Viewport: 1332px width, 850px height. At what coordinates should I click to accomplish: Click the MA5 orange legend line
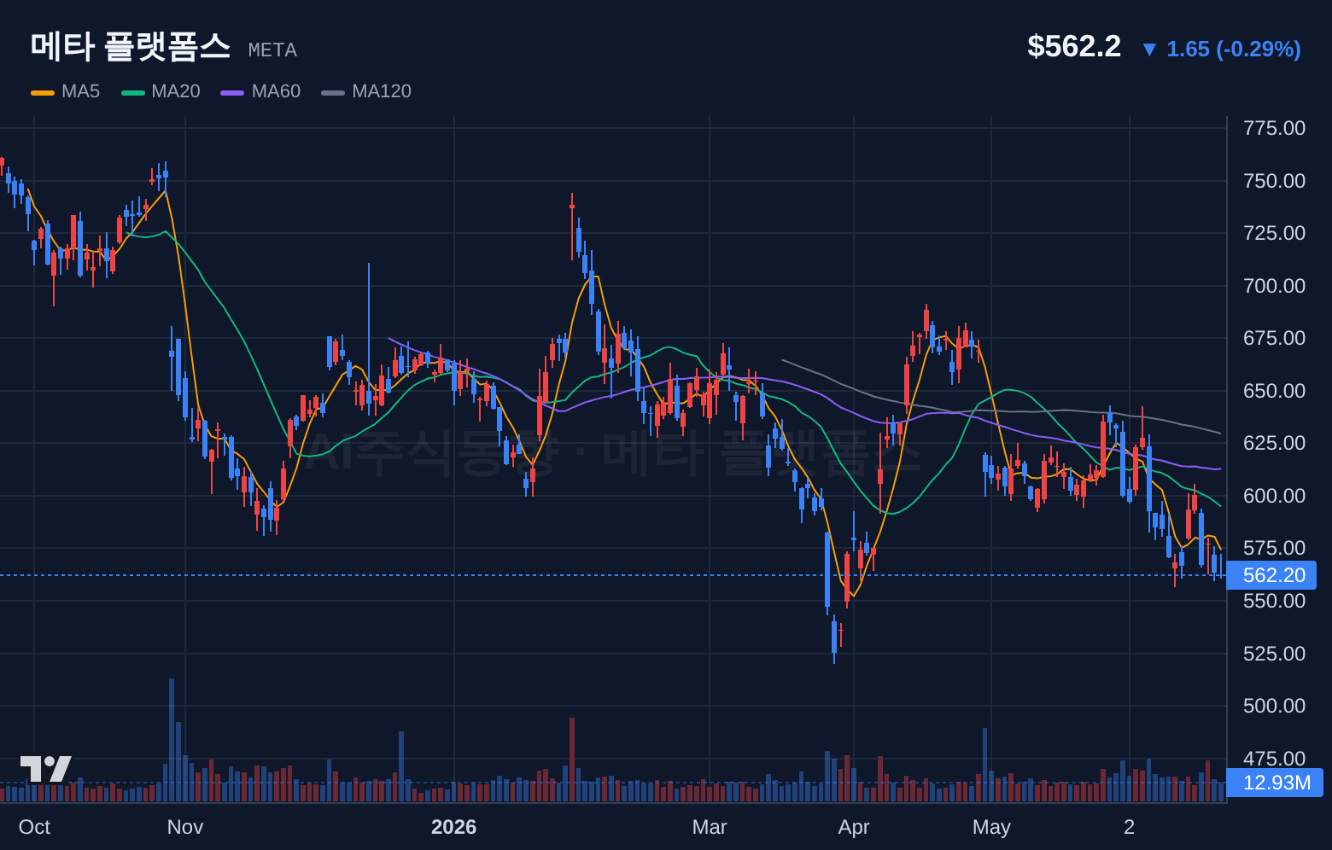[x=43, y=92]
